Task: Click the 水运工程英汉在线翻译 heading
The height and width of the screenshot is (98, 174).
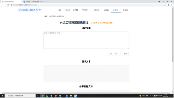Action: click(x=74, y=22)
